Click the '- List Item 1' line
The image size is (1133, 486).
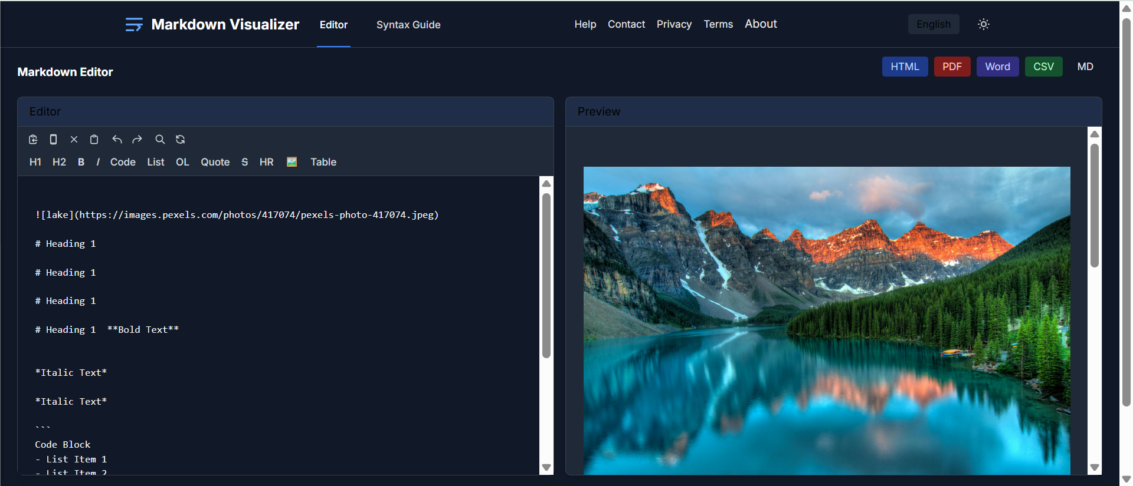(71, 459)
